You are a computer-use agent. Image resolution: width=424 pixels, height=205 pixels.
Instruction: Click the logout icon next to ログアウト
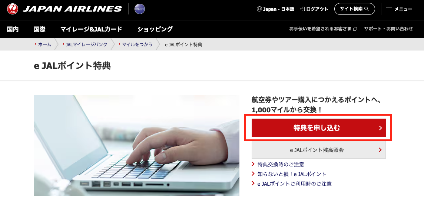[x=302, y=9]
